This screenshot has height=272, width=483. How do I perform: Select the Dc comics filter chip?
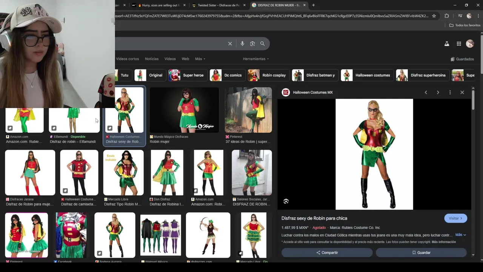click(227, 75)
